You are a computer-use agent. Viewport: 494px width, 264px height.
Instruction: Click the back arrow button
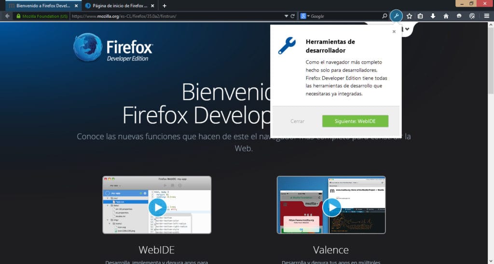coord(7,16)
